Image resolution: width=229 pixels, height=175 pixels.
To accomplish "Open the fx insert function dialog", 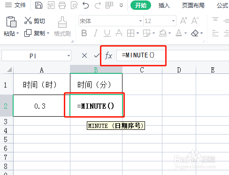I will pos(108,56).
